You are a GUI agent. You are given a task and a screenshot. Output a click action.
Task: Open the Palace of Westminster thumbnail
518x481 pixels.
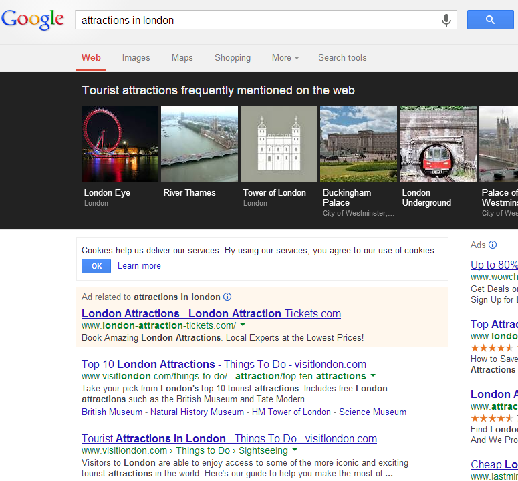coord(499,144)
